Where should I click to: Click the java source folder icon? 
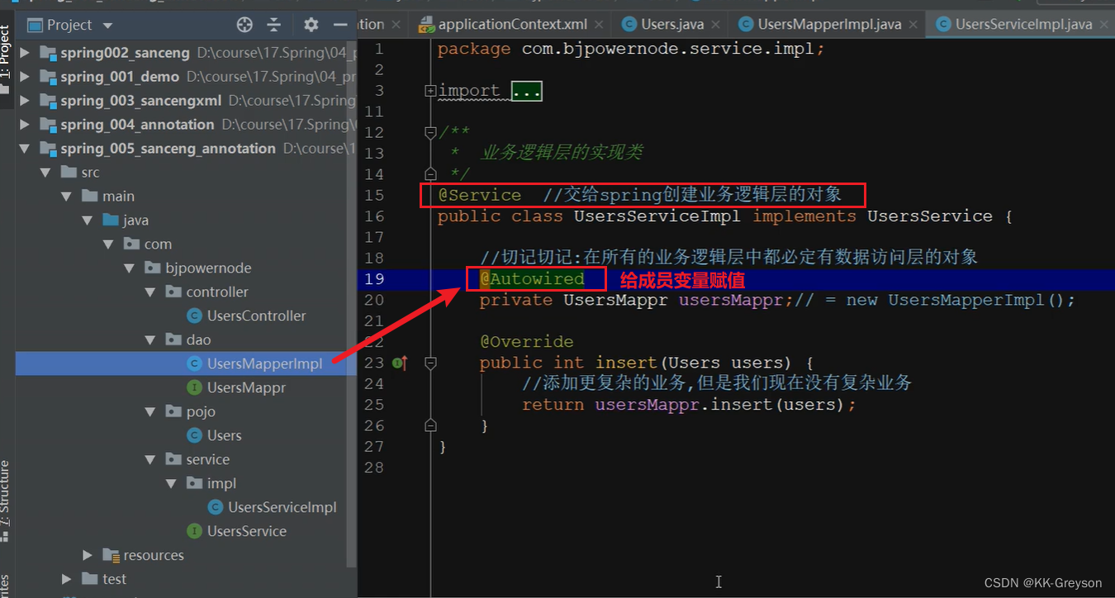point(111,221)
